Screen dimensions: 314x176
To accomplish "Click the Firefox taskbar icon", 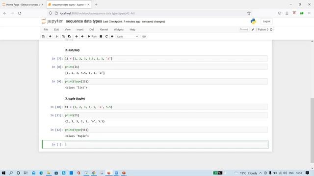I will click(x=109, y=173).
